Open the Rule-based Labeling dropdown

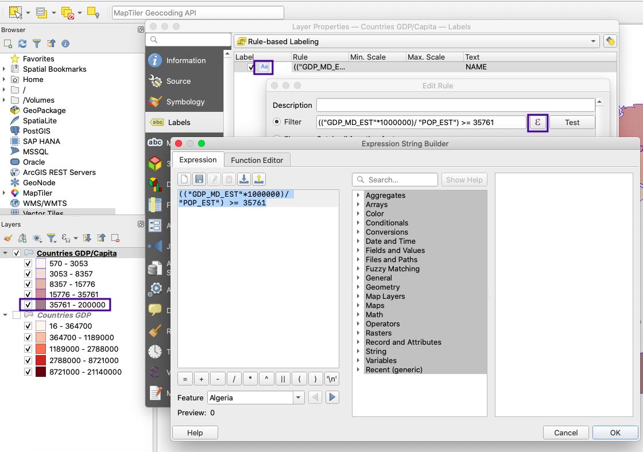pos(416,41)
